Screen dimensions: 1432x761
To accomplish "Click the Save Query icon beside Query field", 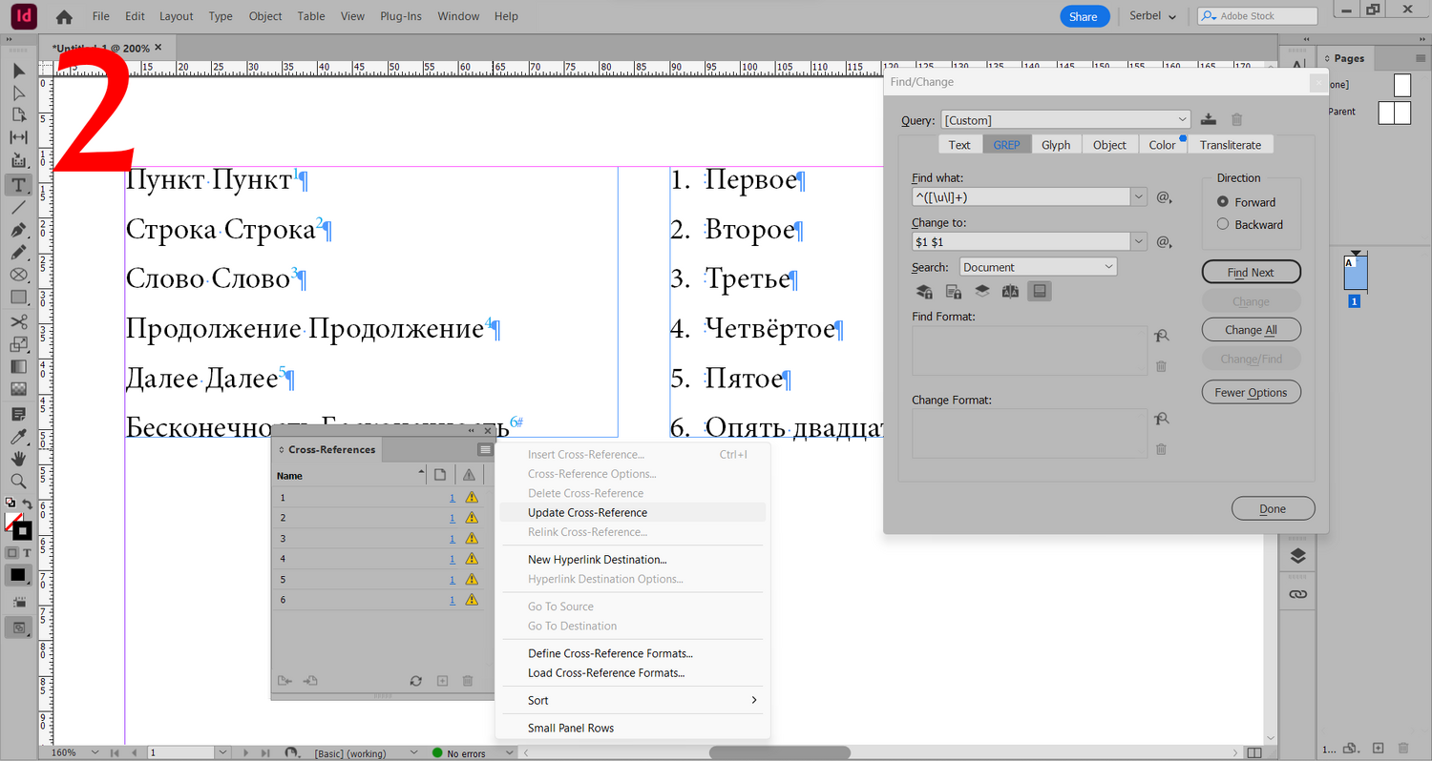I will click(1209, 119).
